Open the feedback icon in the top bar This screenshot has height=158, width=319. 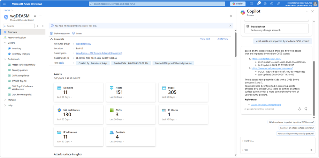point(278,4)
